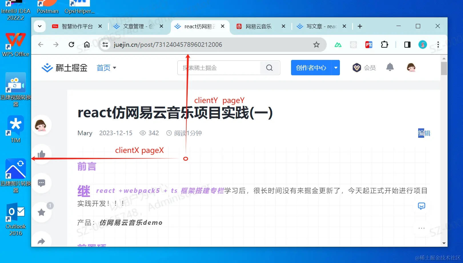
Task: Click the article title react仿网易云音乐项目实践(一)
Action: tap(175, 113)
